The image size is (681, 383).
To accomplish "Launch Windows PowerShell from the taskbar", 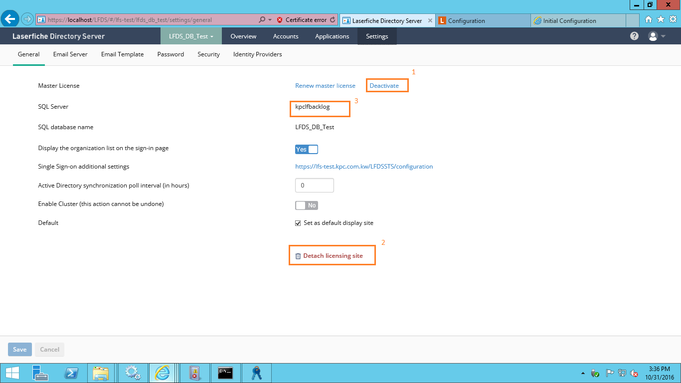I will point(72,373).
